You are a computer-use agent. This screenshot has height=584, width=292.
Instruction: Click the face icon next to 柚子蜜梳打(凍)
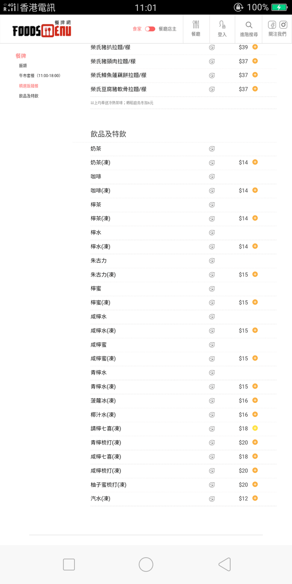point(212,485)
